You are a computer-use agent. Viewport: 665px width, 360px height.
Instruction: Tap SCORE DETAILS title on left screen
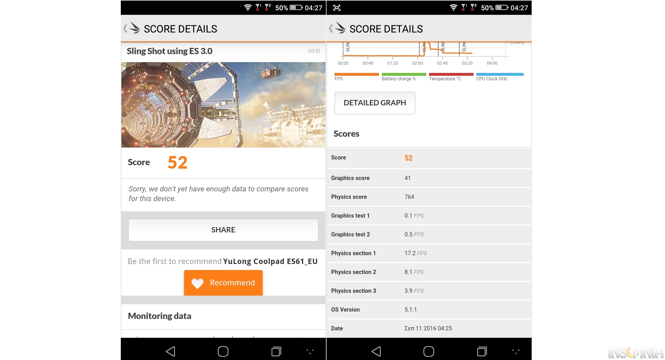click(x=180, y=29)
